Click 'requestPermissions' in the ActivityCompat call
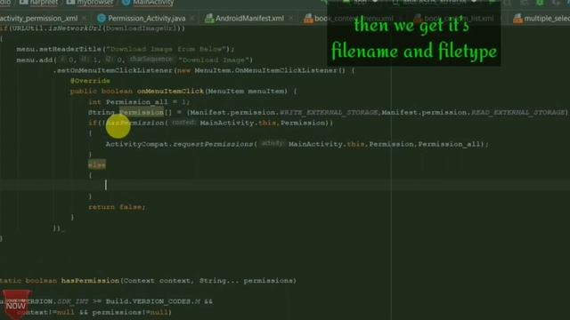The image size is (570, 320). tap(213, 144)
